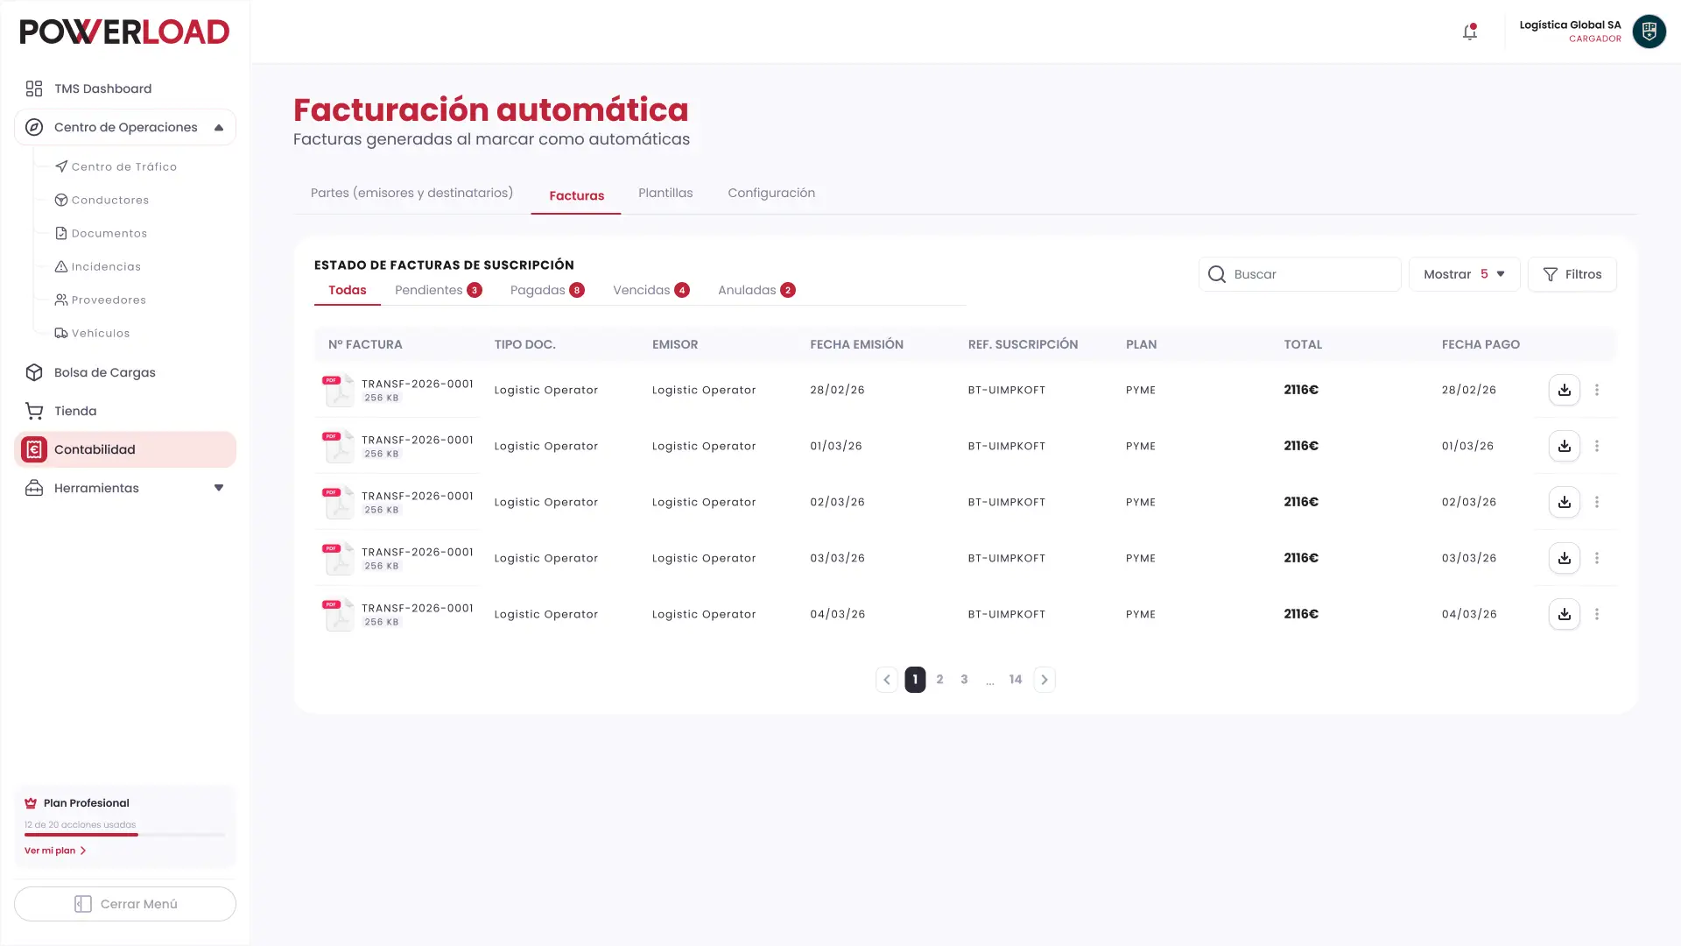Screen dimensions: 1681x946
Task: Click the TMS Dashboard grid icon
Action: 34,88
